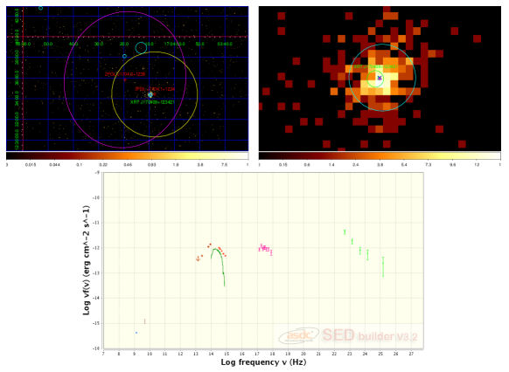Viewport: 509px width, 372px height.
Task: Click the upper red 3FGL source label
Action: (x=125, y=74)
